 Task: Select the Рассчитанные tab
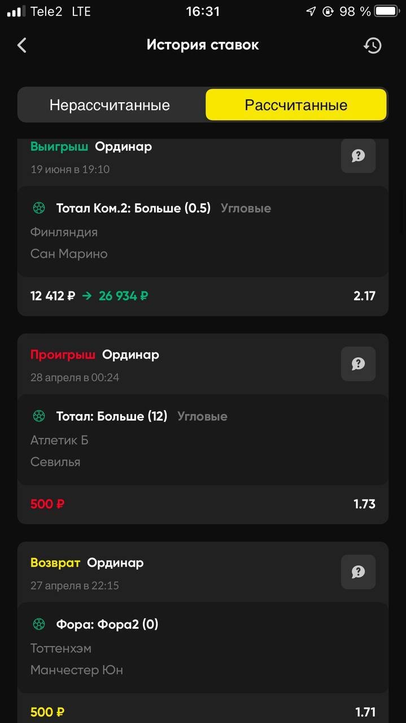[x=296, y=105]
